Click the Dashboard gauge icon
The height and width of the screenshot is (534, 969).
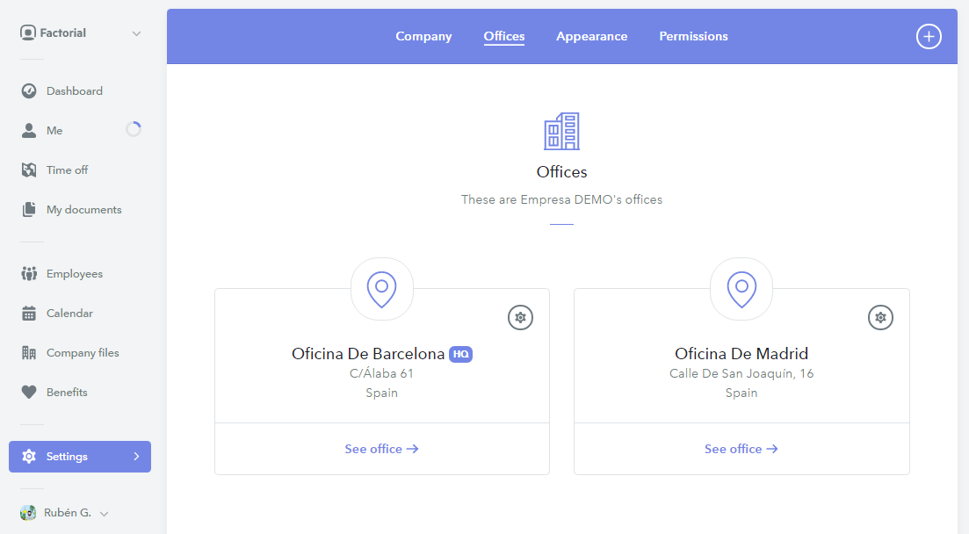(x=29, y=90)
